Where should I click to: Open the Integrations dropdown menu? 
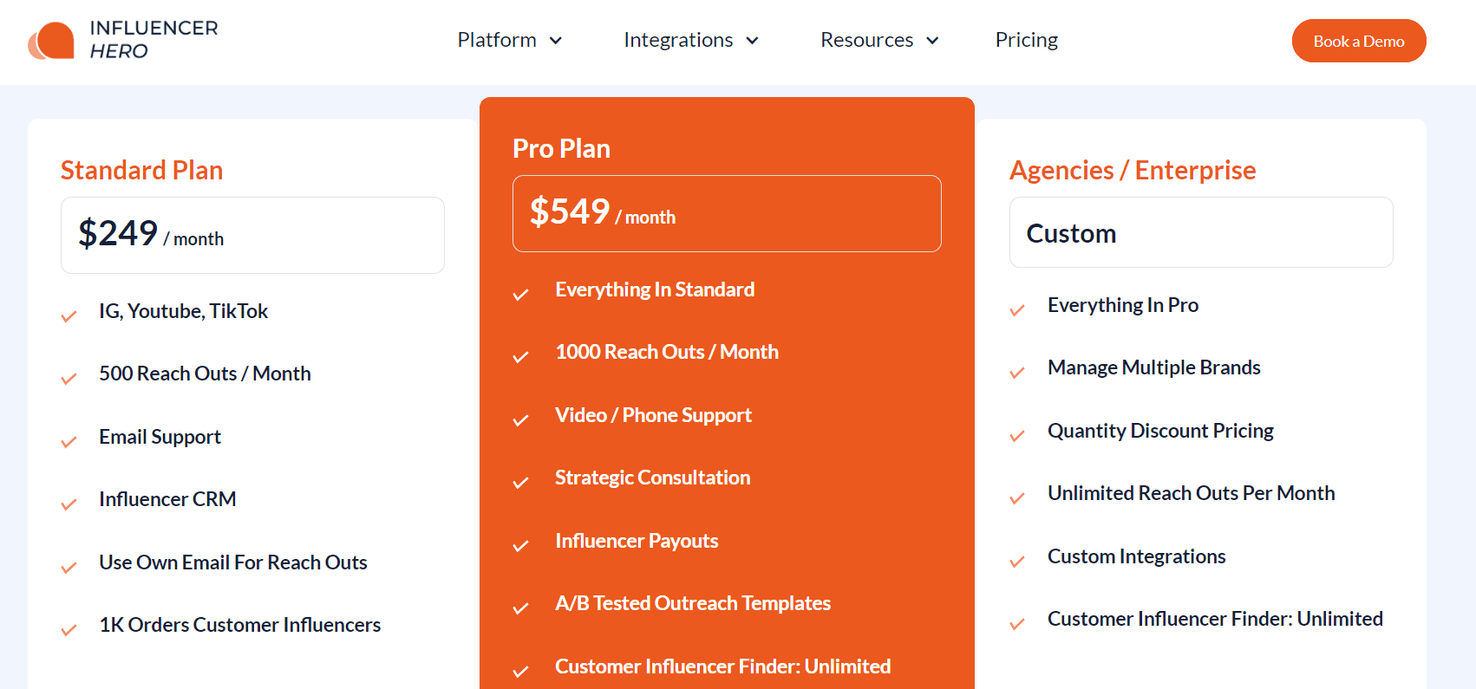pyautogui.click(x=690, y=40)
